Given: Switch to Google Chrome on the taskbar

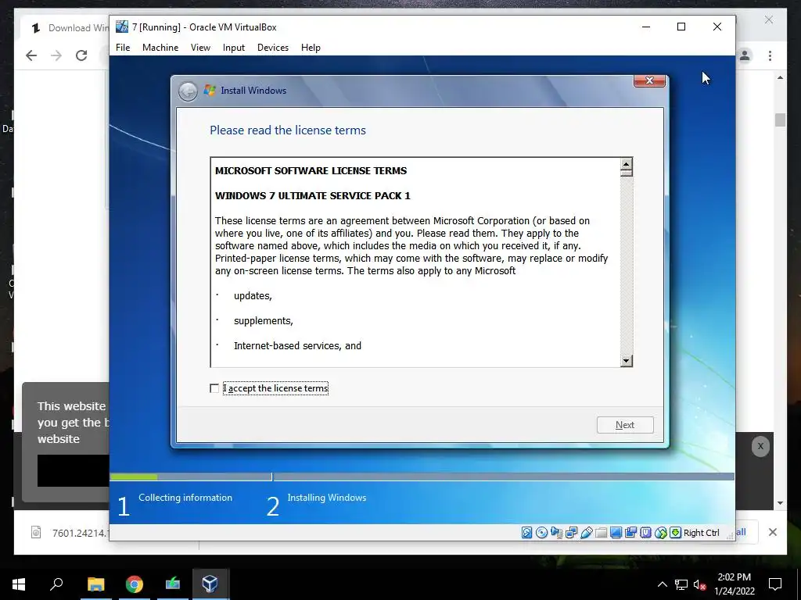Looking at the screenshot, I should tap(135, 584).
